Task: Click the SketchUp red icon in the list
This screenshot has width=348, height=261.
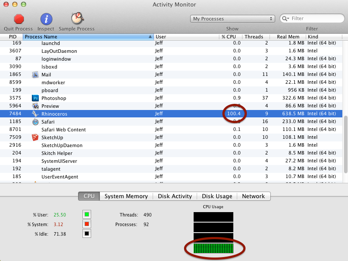Action: pos(35,137)
